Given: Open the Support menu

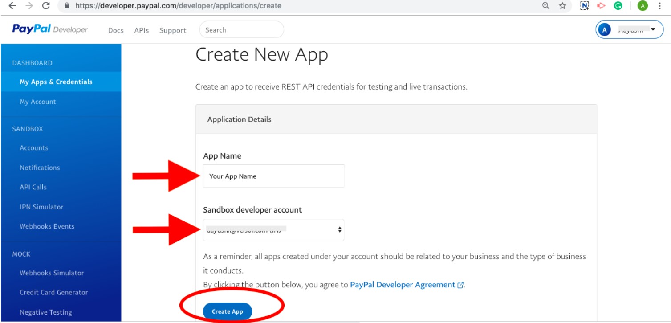Looking at the screenshot, I should (173, 30).
